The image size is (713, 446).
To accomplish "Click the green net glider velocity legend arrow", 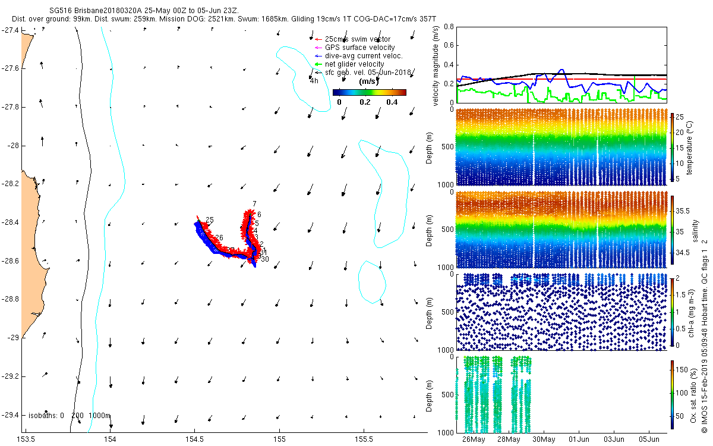I will (x=318, y=64).
